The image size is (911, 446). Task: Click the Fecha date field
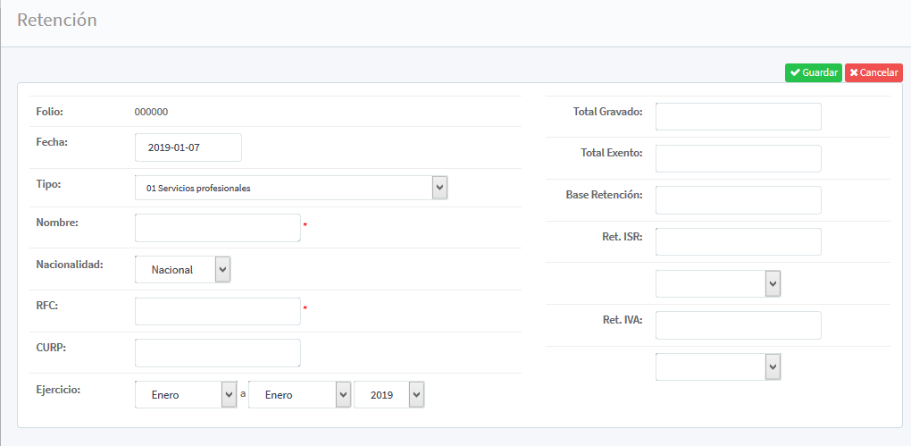(x=188, y=147)
